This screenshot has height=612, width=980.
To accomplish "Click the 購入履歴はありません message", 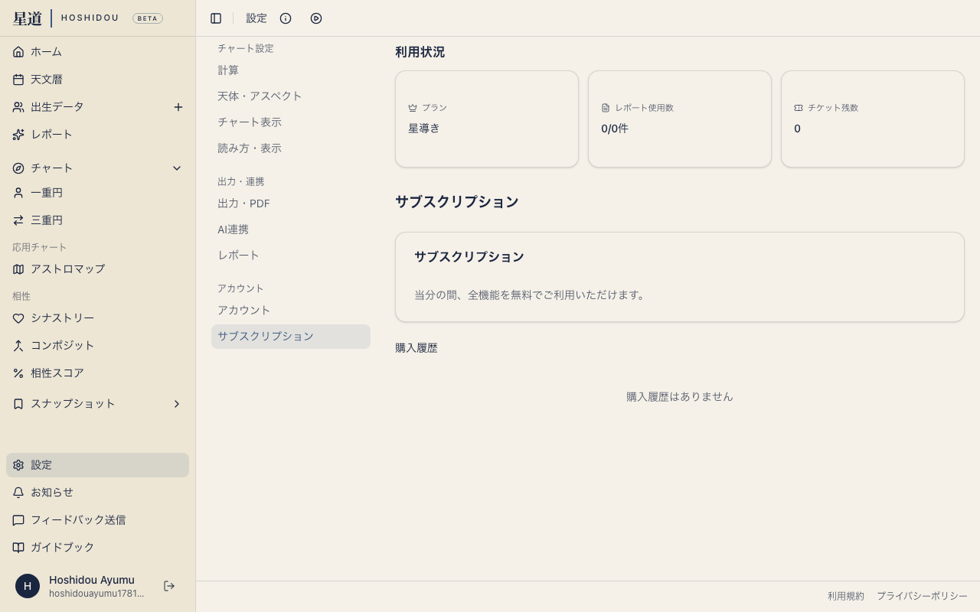I will click(x=680, y=396).
